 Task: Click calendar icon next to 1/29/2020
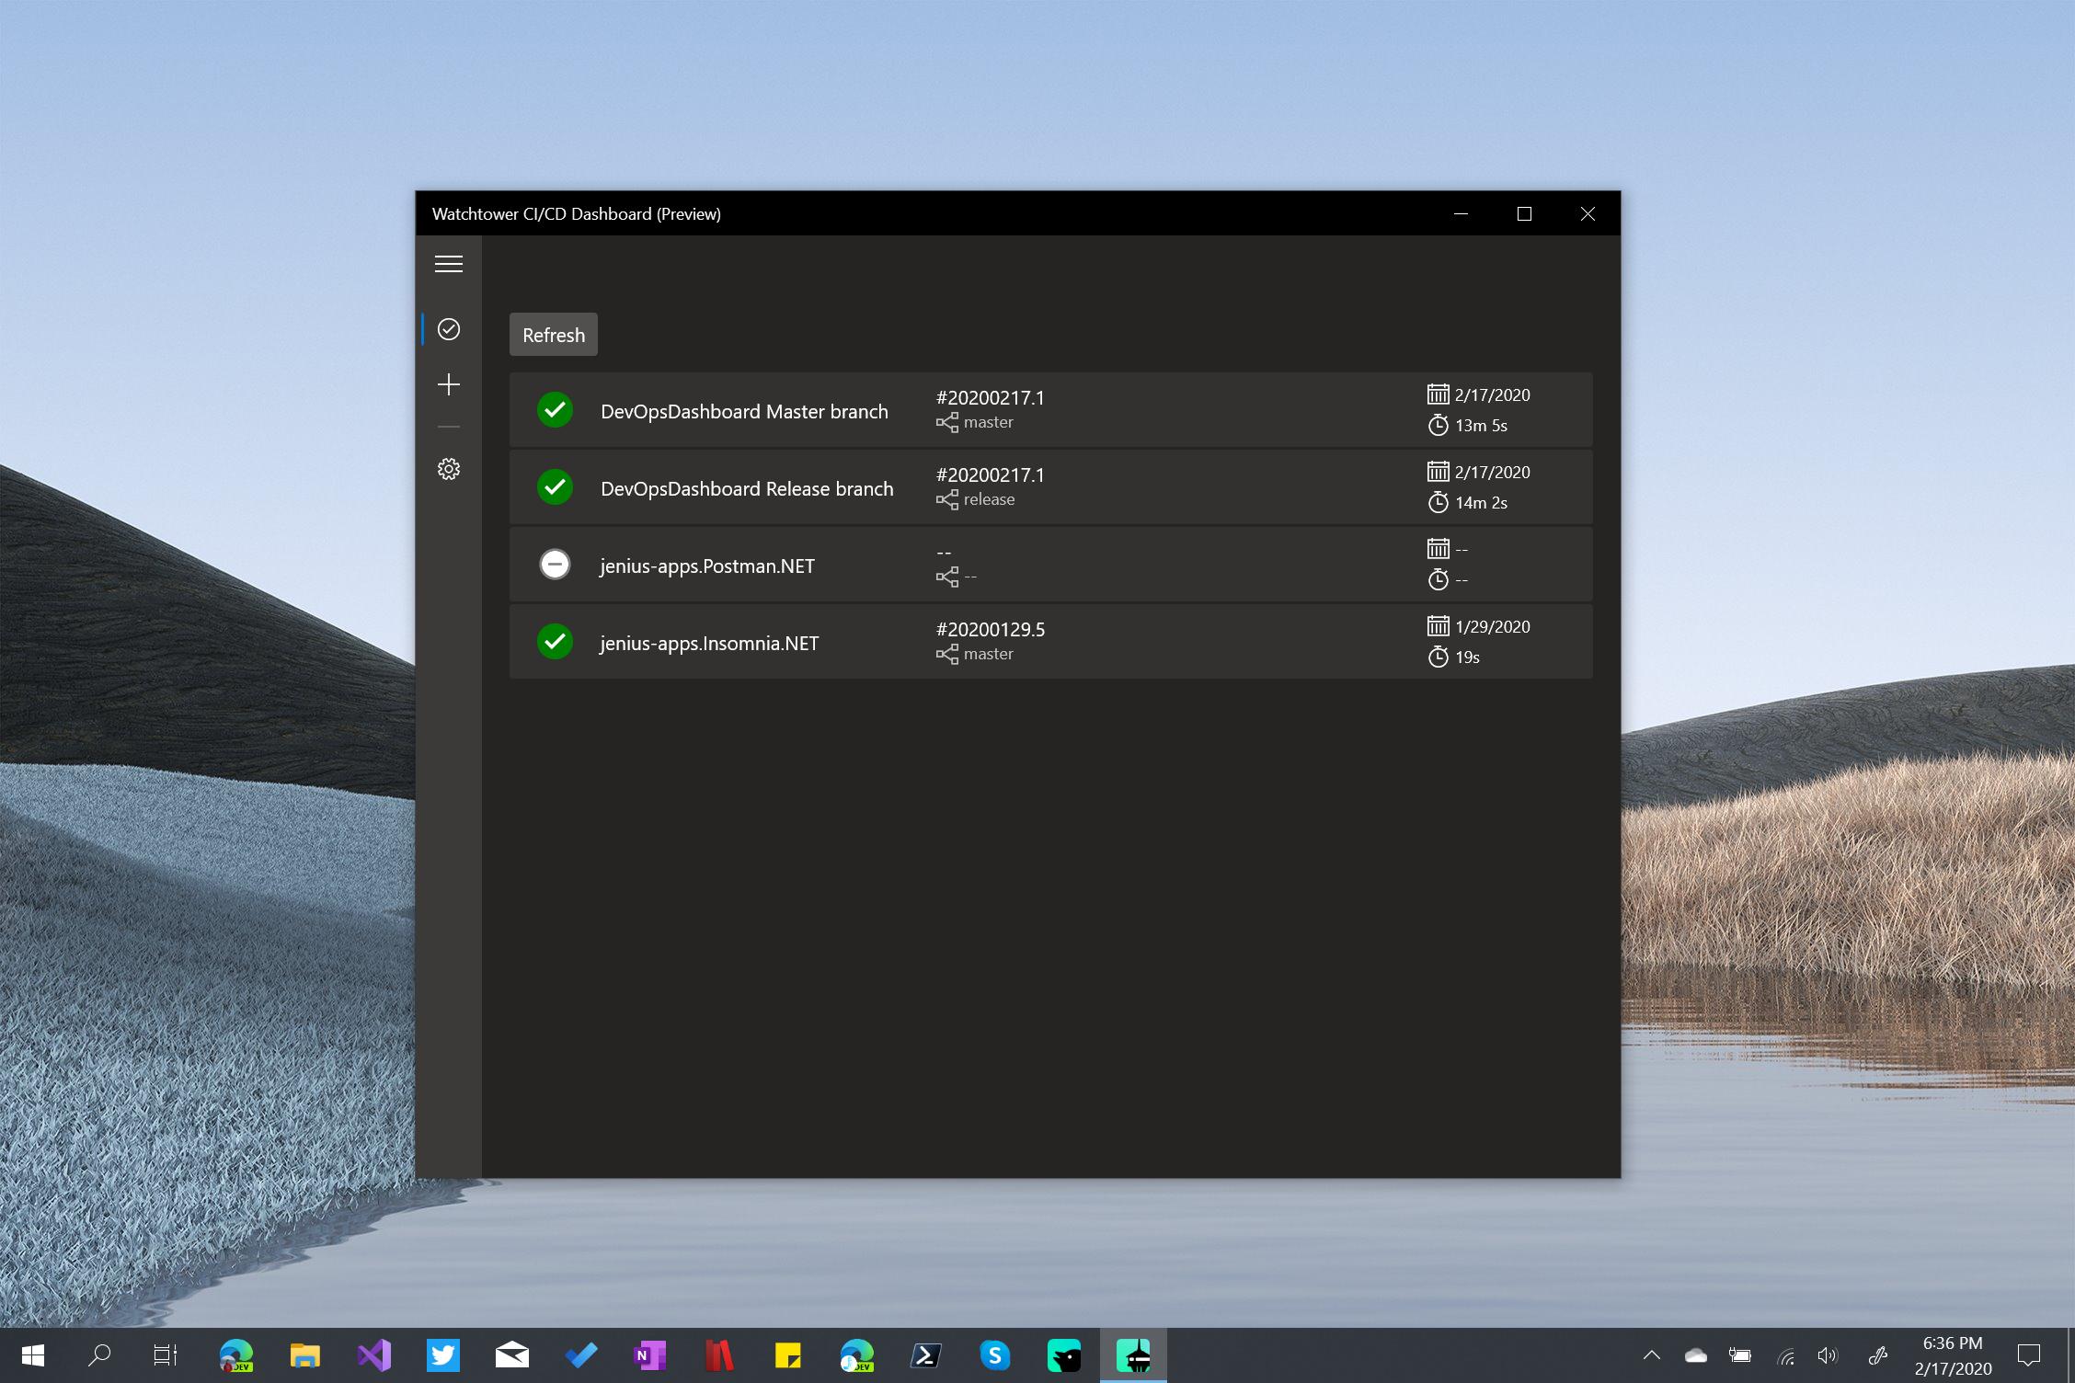1438,626
